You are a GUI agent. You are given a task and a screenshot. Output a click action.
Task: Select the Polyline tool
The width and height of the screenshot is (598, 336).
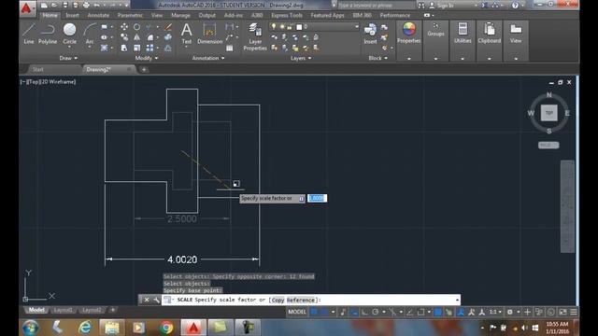[48, 34]
